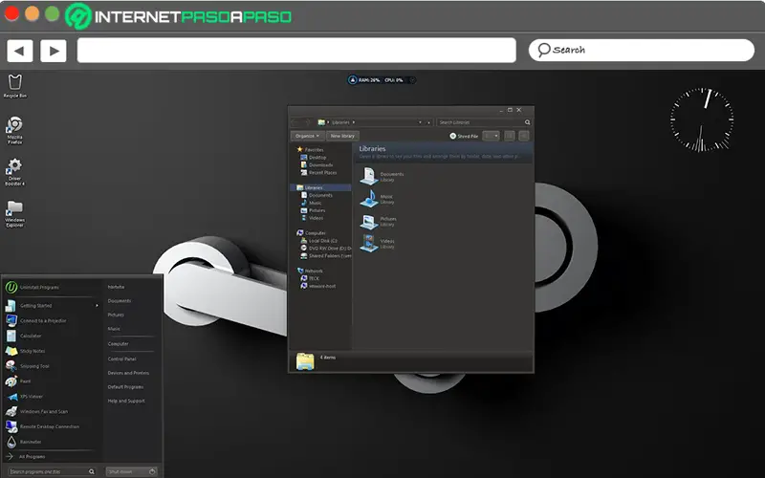Click the Search field in the browser frame

(x=641, y=50)
